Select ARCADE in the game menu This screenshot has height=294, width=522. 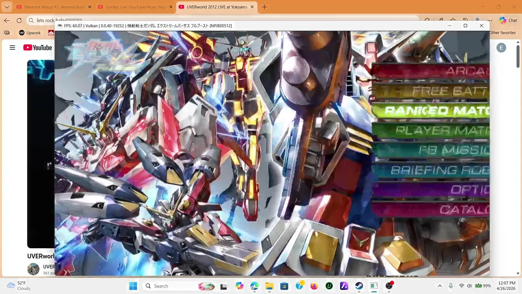[431, 71]
